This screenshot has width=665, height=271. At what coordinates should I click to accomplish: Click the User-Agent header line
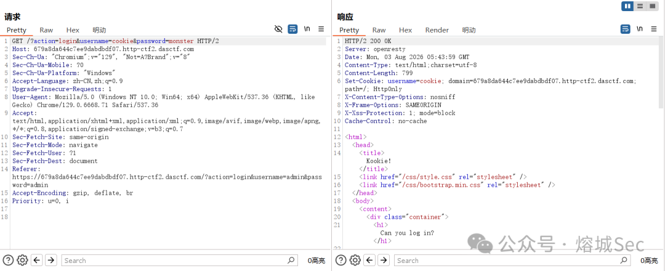tap(163, 101)
